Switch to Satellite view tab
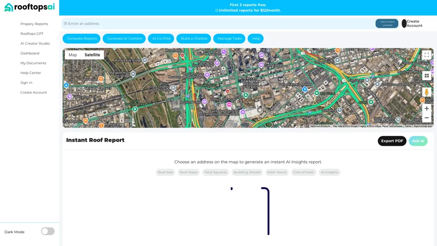Image resolution: width=437 pixels, height=246 pixels. pos(92,55)
